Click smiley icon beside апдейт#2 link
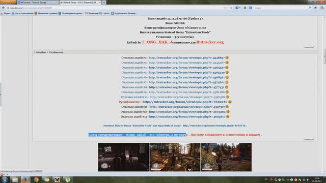This screenshot has height=183, width=326. click(x=227, y=57)
